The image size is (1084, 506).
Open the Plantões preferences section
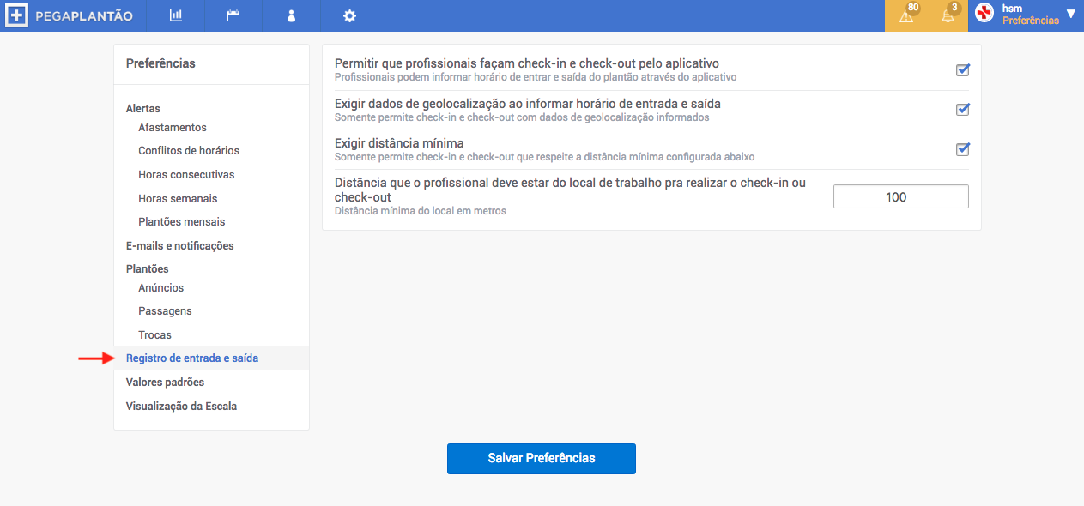[148, 268]
